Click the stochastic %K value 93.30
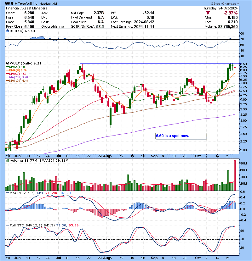 click(61, 225)
